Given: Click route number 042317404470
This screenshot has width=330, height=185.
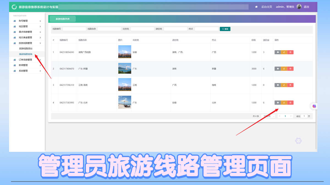Looking at the screenshot, I should coord(67,69).
